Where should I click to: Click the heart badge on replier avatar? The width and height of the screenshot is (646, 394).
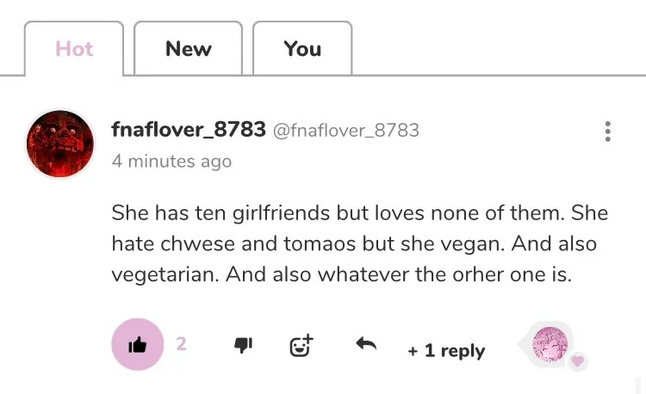(578, 360)
